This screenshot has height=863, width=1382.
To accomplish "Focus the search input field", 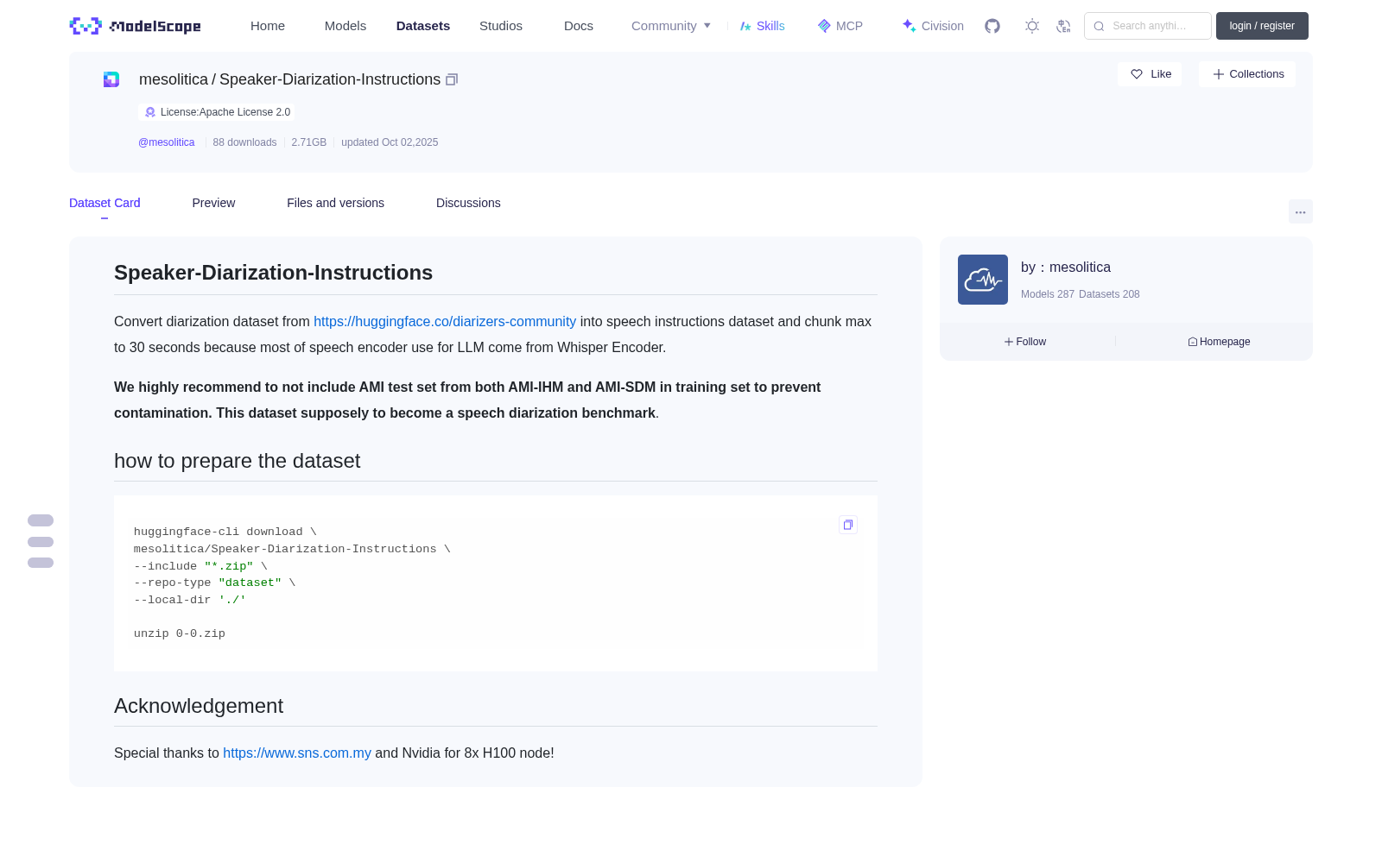I will 1148,26.
